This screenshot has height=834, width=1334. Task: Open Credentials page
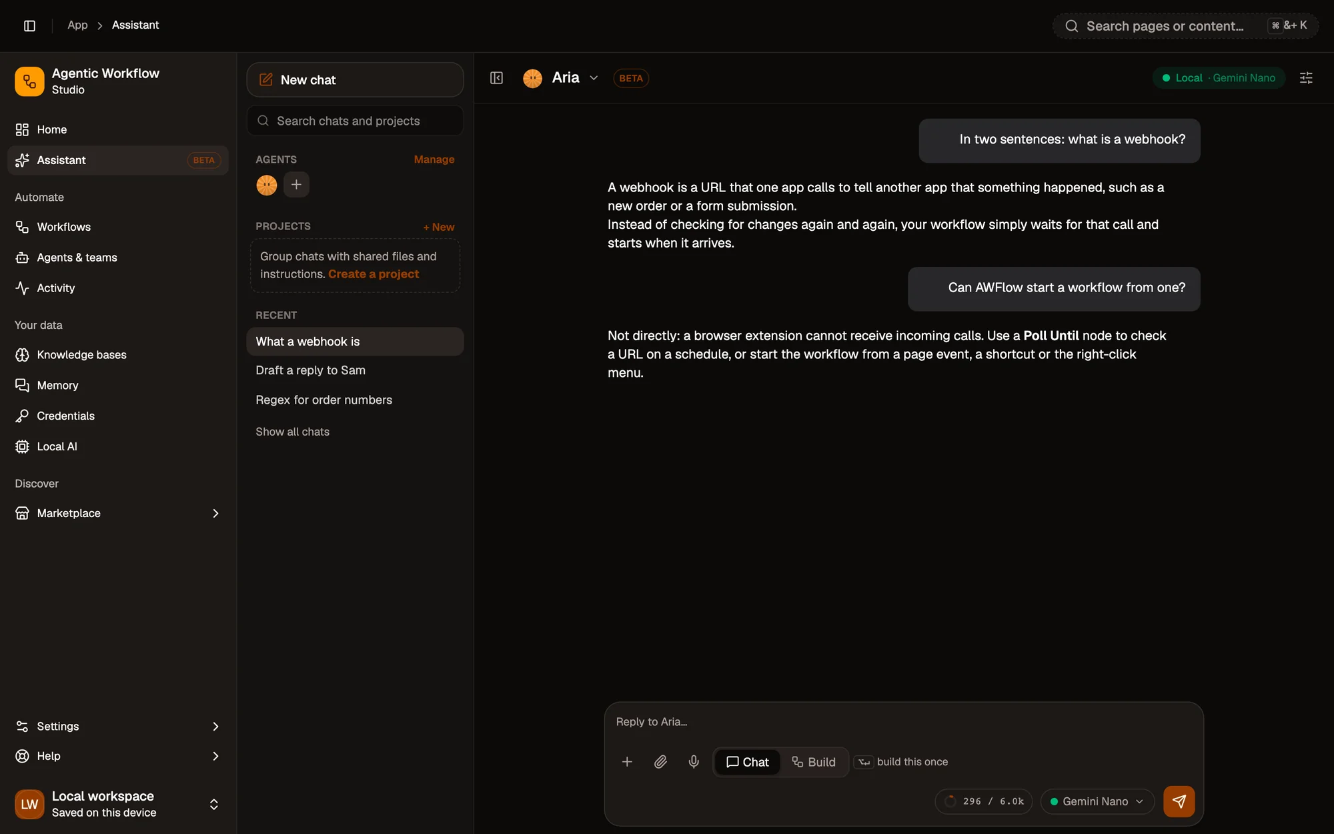tap(117, 416)
